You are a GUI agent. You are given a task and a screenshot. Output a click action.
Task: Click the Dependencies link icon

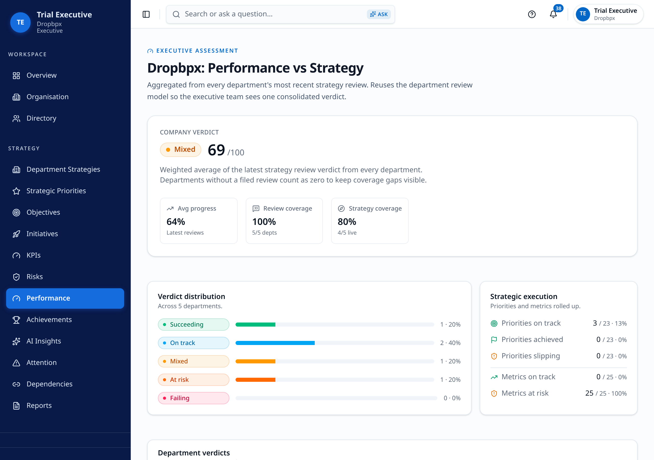coord(16,384)
